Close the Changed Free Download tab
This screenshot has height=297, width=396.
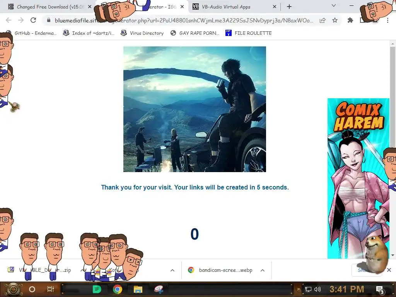pyautogui.click(x=90, y=7)
